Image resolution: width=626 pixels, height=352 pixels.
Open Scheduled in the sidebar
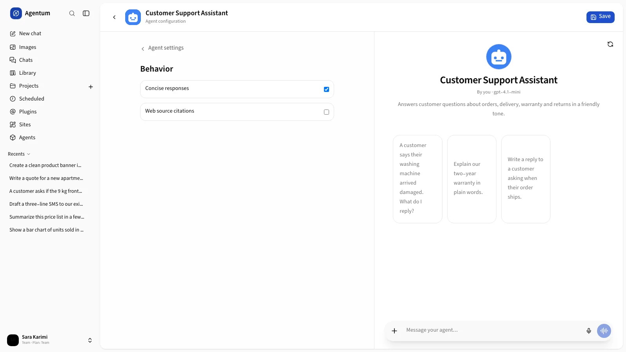[x=50, y=99]
